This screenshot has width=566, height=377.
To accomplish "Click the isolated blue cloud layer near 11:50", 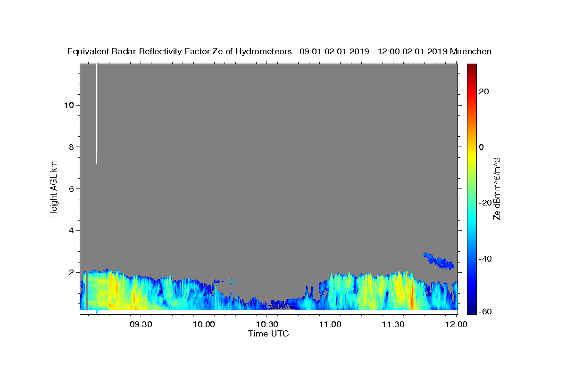I will tap(440, 261).
